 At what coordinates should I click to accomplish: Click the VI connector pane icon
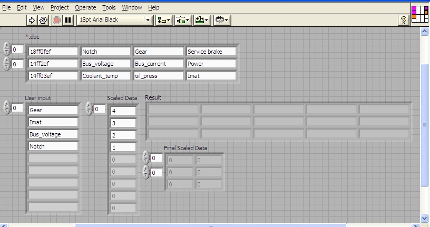[420, 14]
